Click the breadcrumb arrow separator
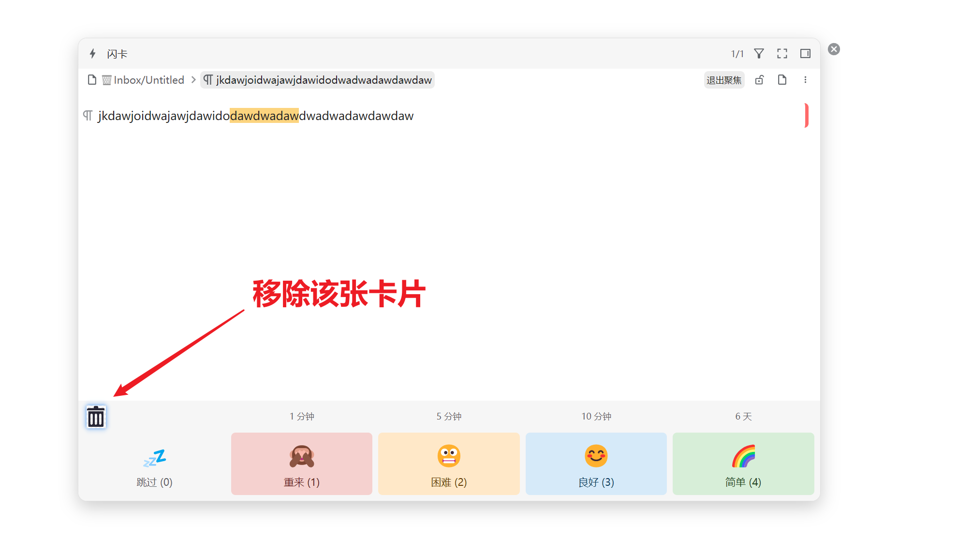Image resolution: width=958 pixels, height=541 pixels. click(x=193, y=80)
